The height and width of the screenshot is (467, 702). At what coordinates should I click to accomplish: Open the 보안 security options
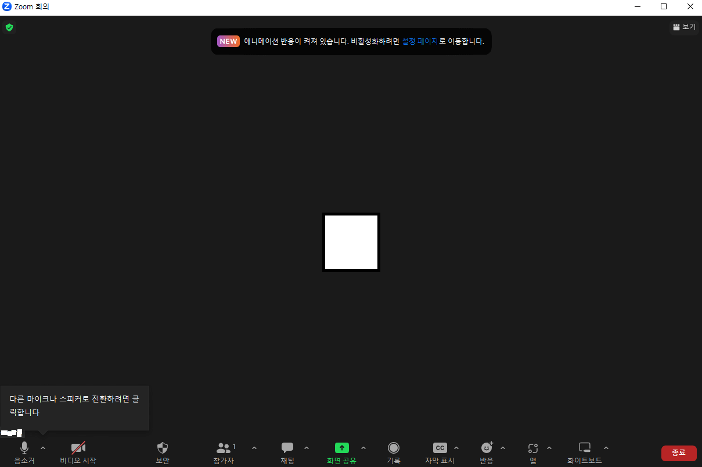click(x=162, y=452)
